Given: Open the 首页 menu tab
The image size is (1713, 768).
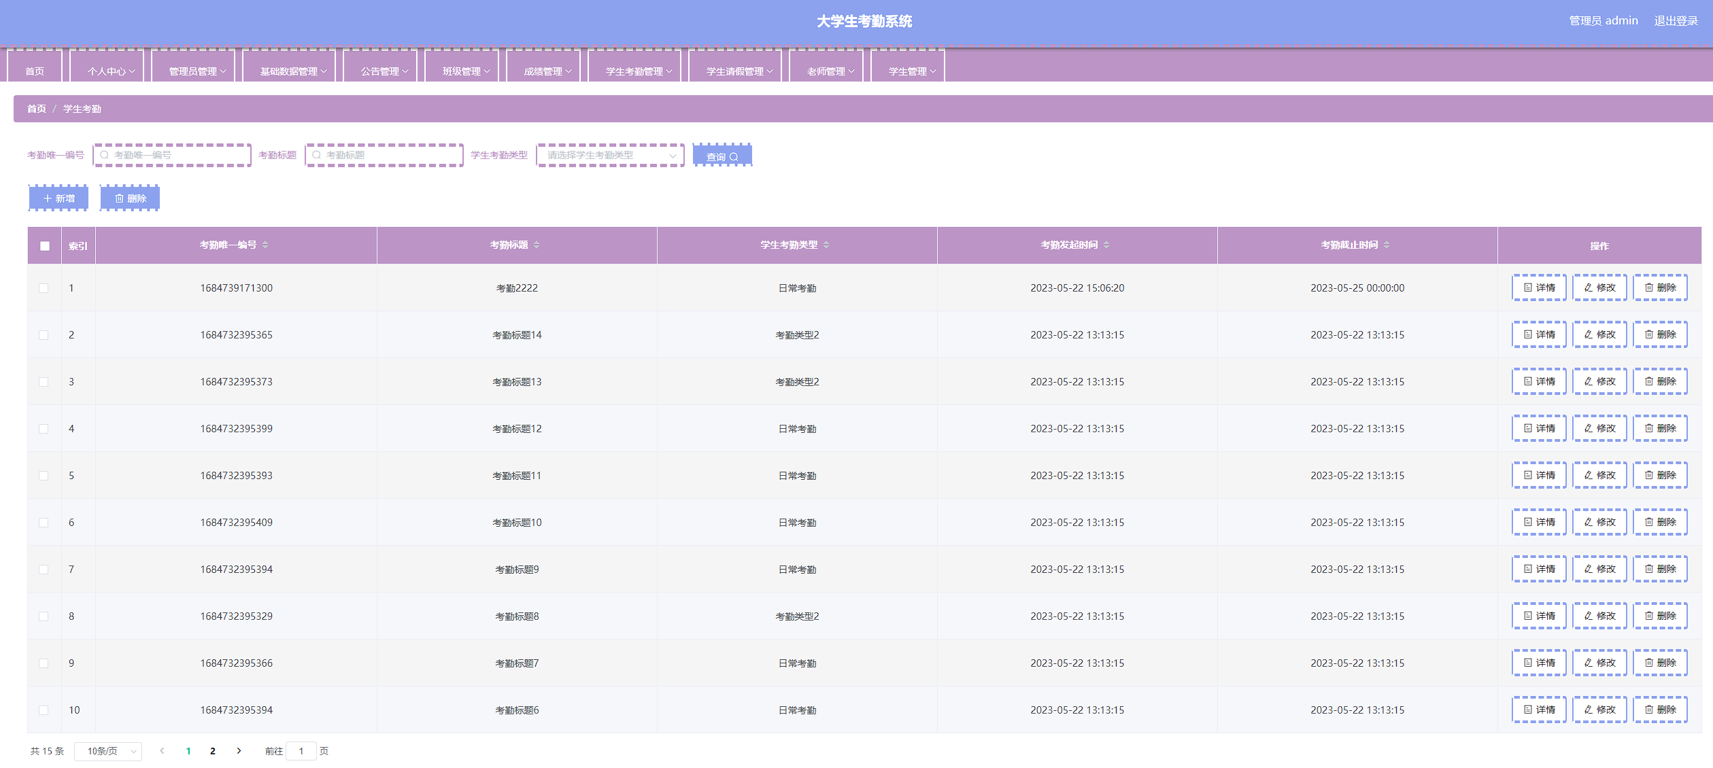Looking at the screenshot, I should pyautogui.click(x=35, y=71).
